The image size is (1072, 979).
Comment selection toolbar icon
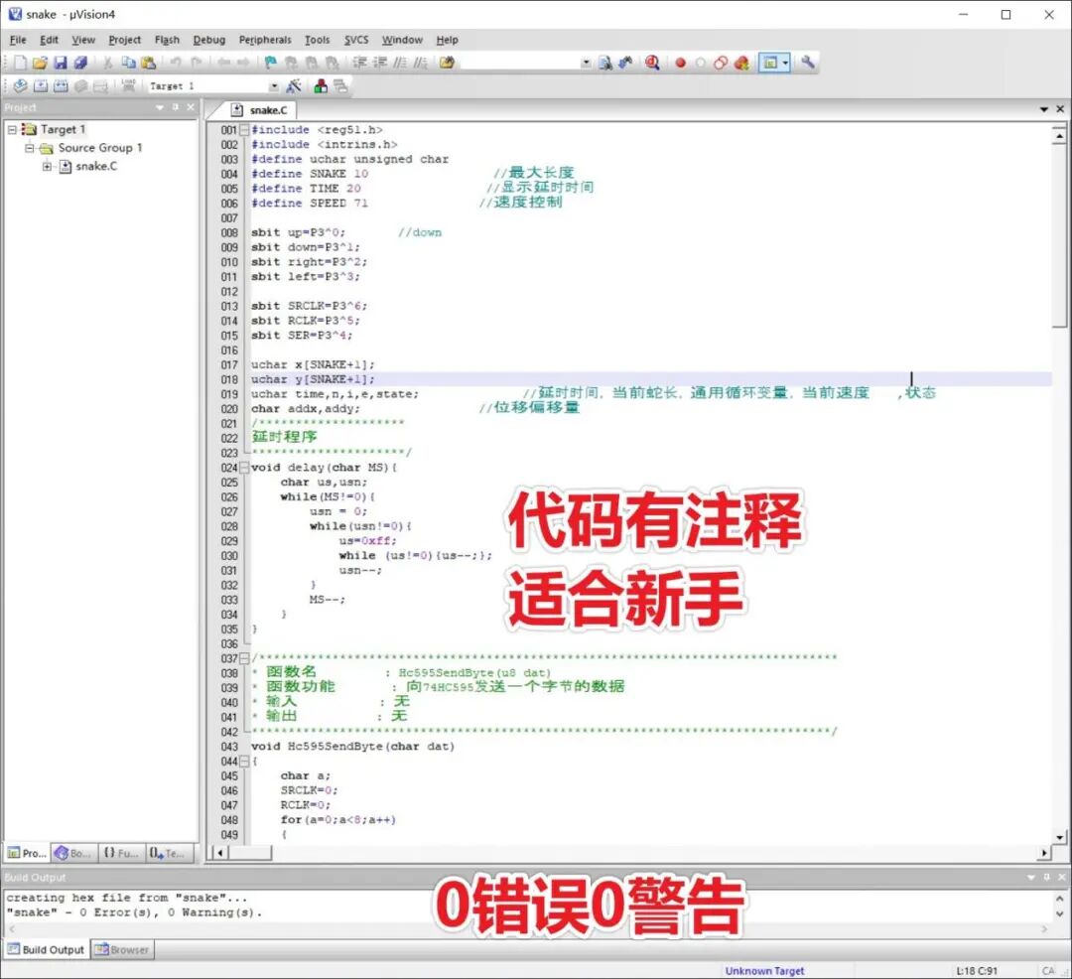401,63
